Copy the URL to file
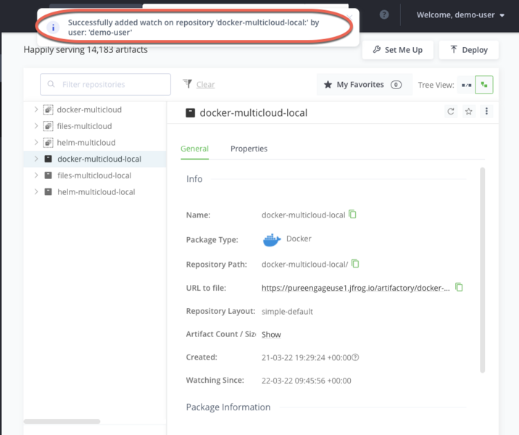The width and height of the screenshot is (519, 435). click(x=459, y=287)
